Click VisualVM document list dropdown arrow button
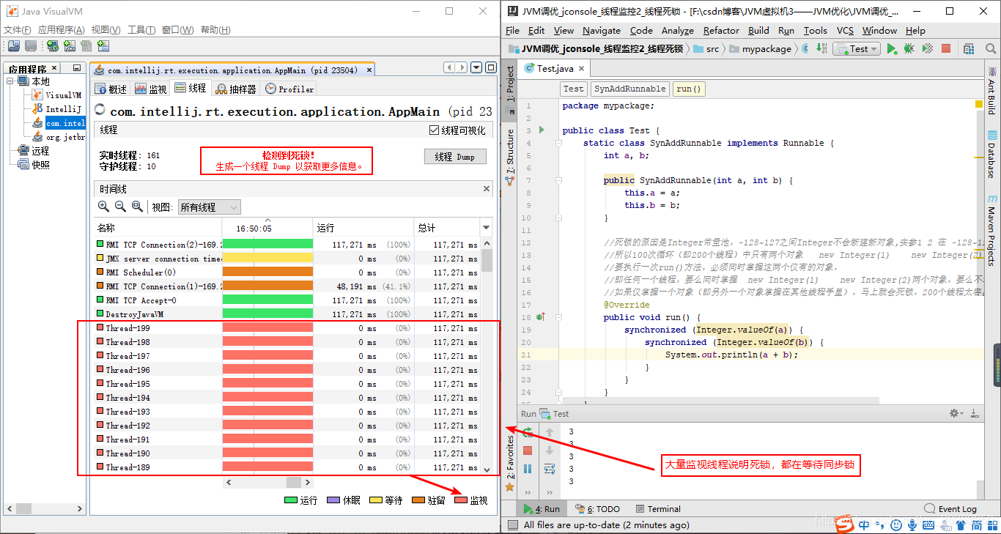The image size is (1001, 534). [475, 67]
